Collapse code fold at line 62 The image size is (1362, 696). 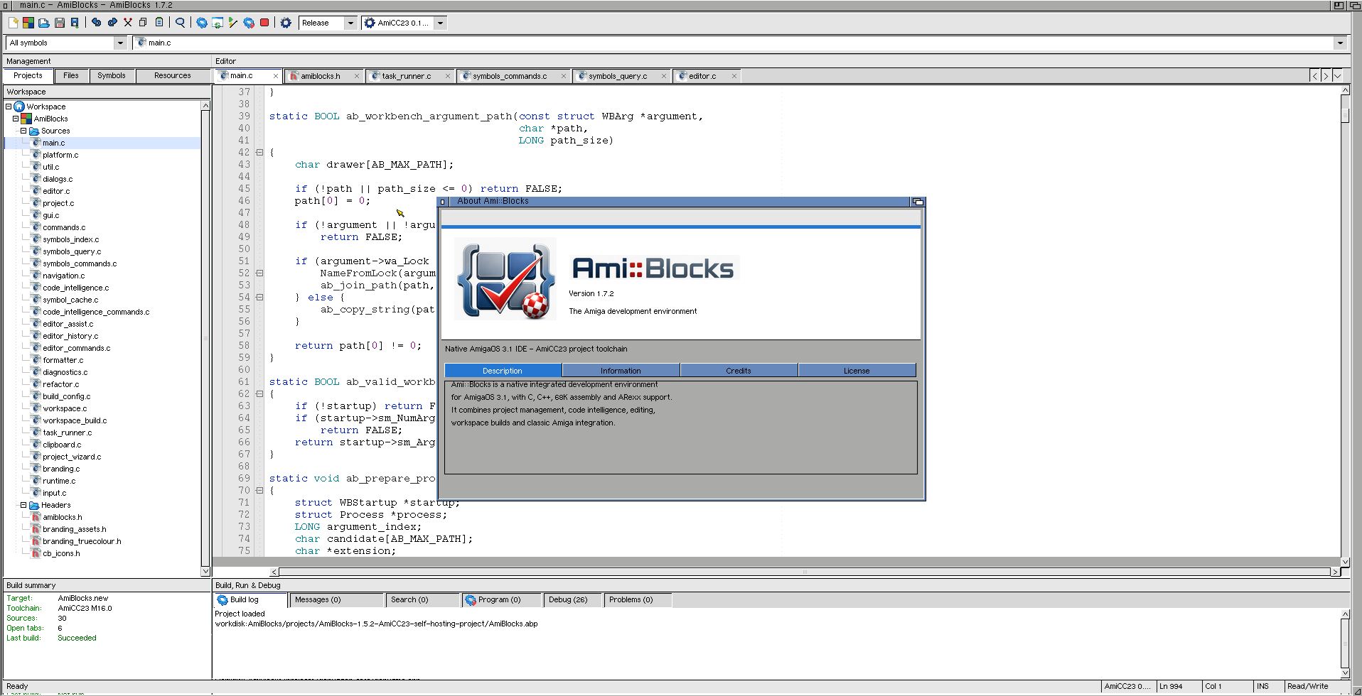pyautogui.click(x=259, y=394)
